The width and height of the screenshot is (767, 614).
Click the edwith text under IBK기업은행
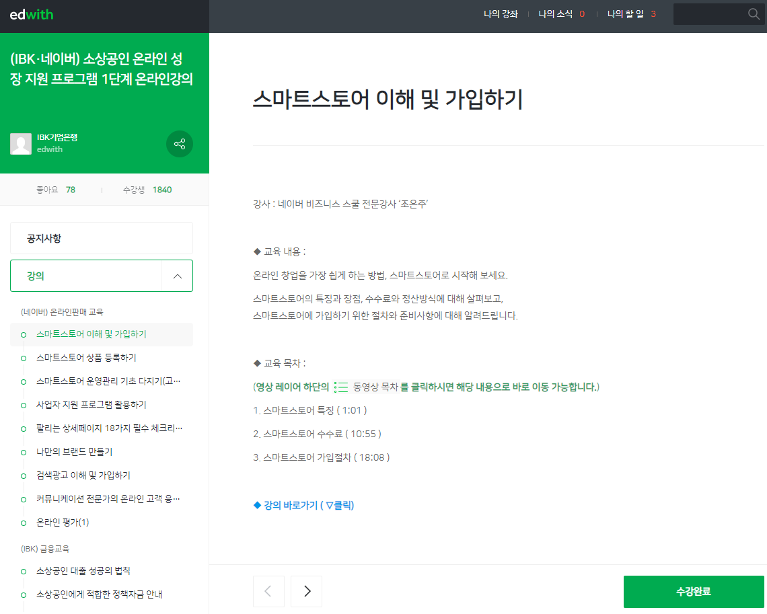click(x=50, y=149)
